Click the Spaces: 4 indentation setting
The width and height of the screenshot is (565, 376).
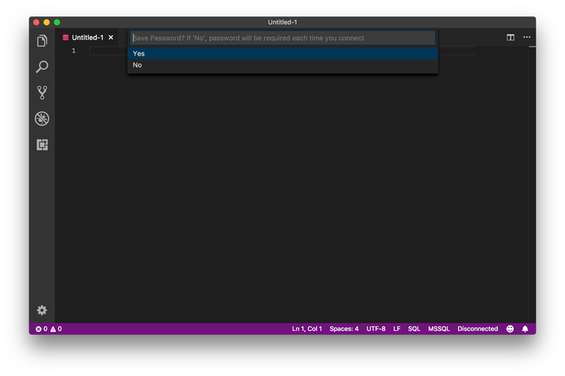[x=344, y=329]
